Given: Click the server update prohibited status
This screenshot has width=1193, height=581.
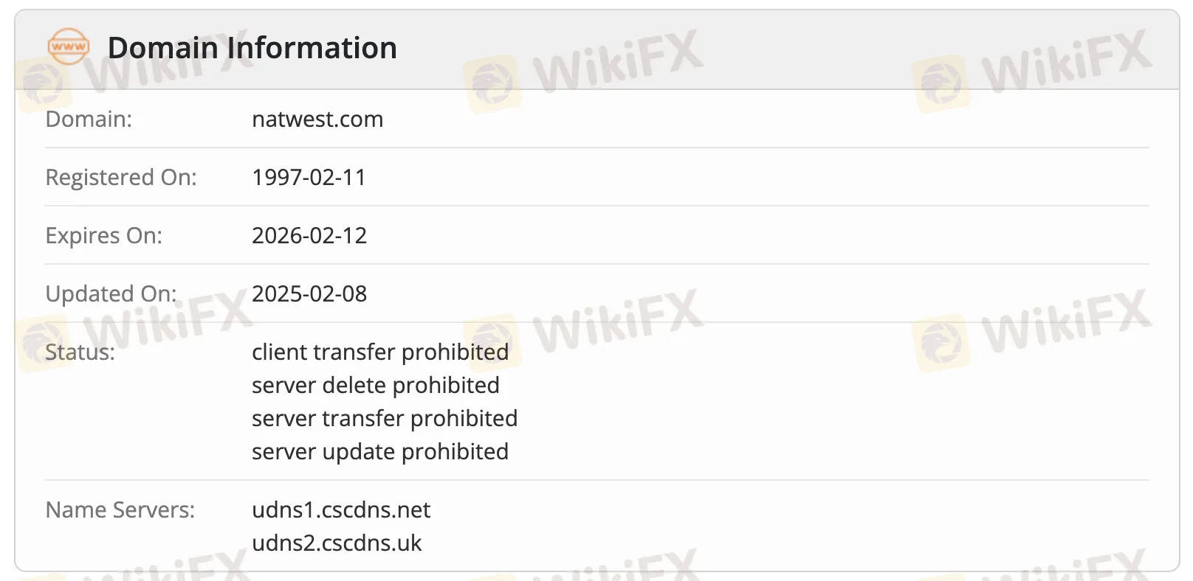Looking at the screenshot, I should [380, 452].
